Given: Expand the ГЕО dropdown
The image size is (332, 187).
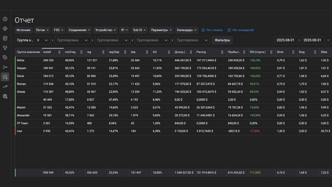Looking at the screenshot, I should tap(58, 30).
